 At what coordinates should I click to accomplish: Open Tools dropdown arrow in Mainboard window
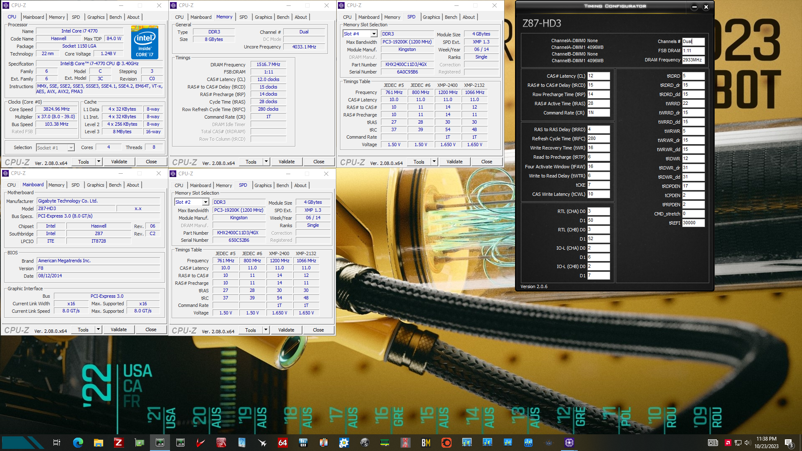pyautogui.click(x=98, y=329)
